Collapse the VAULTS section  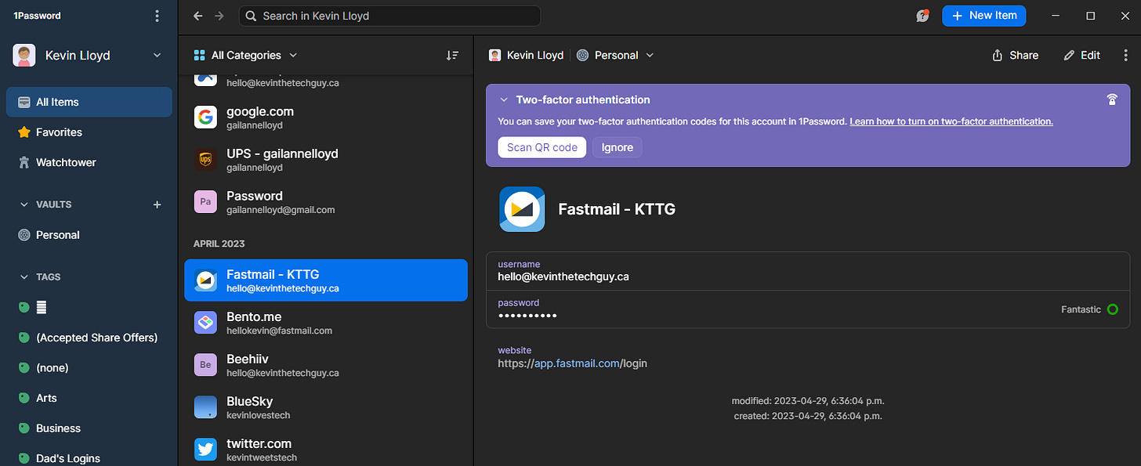click(24, 204)
